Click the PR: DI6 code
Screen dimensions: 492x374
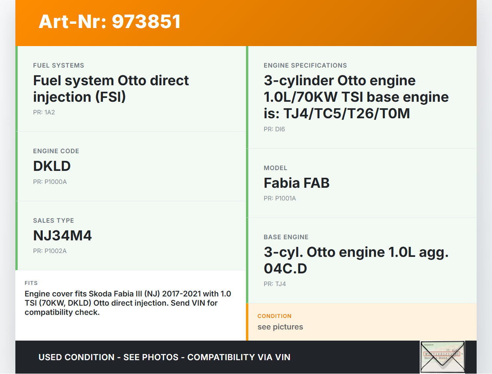click(x=274, y=129)
